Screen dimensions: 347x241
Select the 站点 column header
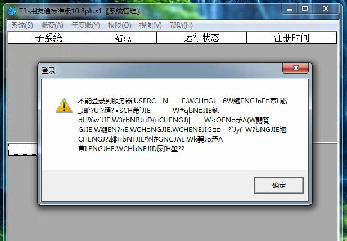point(123,38)
